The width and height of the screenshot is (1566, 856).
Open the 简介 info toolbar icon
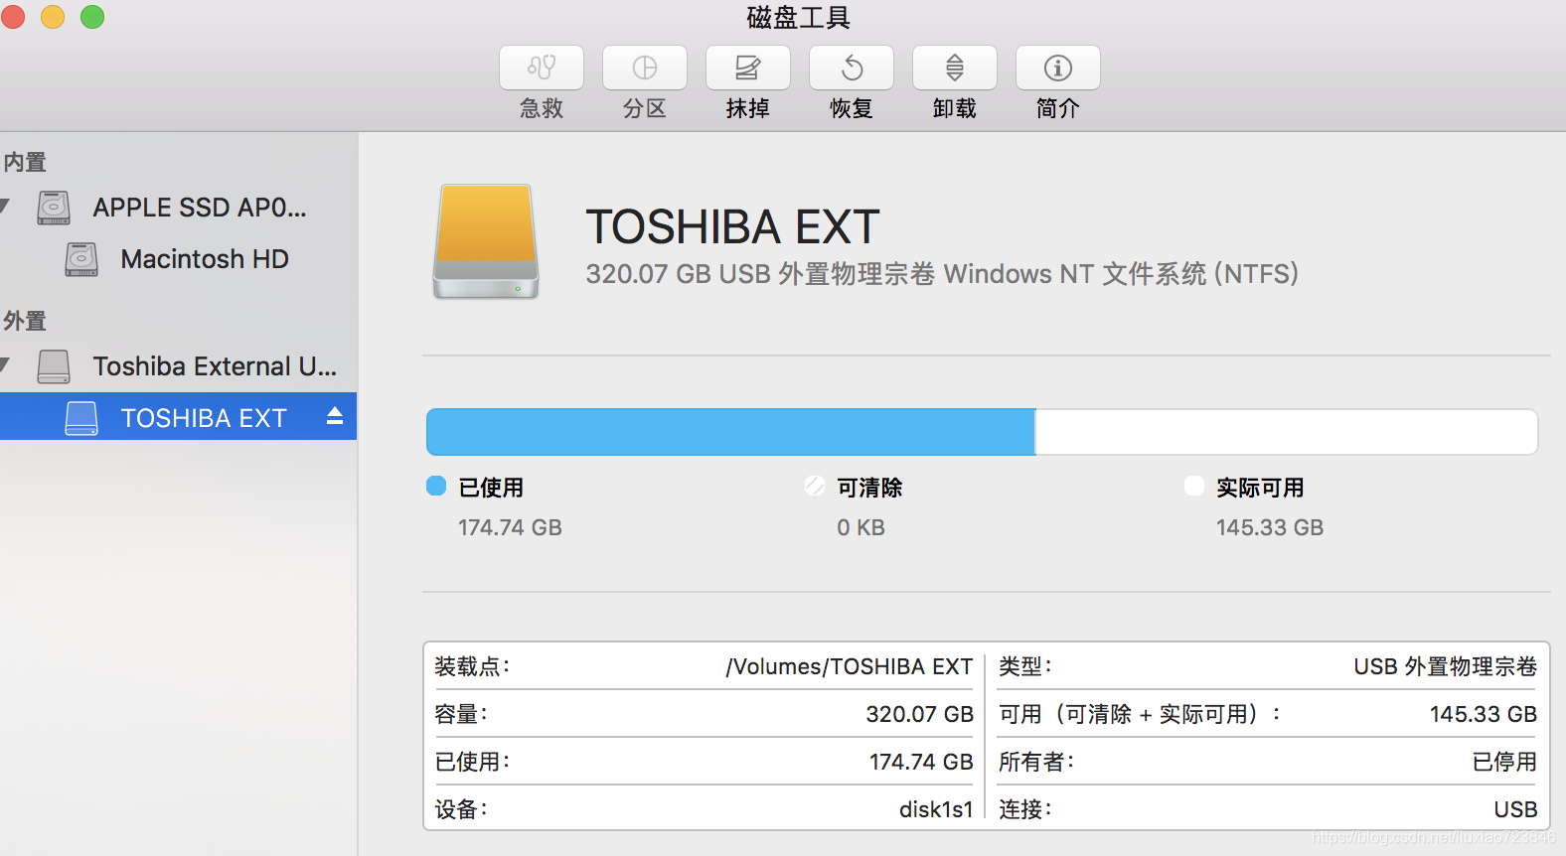(x=1058, y=68)
